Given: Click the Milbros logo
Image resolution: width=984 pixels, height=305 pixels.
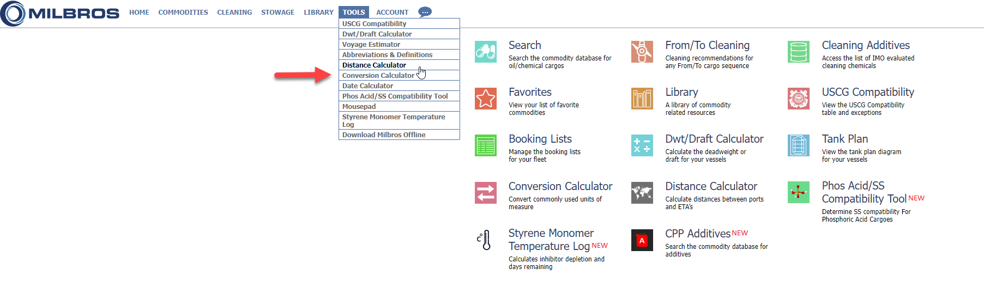Looking at the screenshot, I should pos(60,14).
